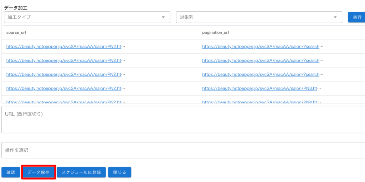The width and height of the screenshot is (365, 182).
Task: Open the pagination_url link ending in PN3
Action: coord(262,88)
